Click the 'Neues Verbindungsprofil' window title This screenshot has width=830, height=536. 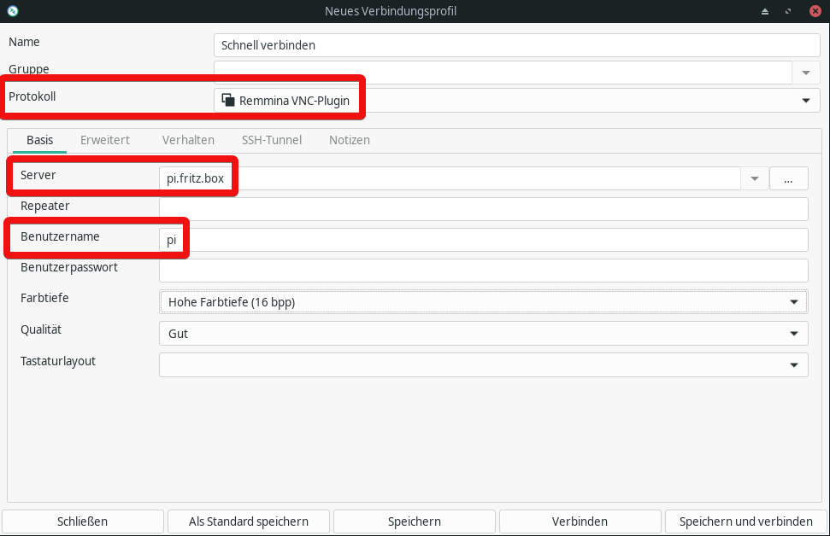(x=391, y=11)
